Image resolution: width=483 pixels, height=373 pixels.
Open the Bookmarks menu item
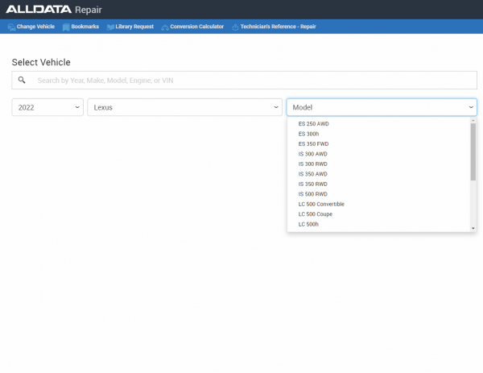point(80,27)
